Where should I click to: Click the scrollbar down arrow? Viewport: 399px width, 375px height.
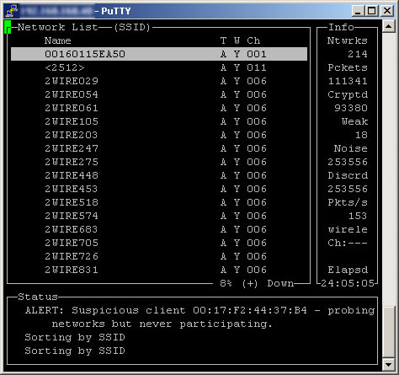[389, 365]
